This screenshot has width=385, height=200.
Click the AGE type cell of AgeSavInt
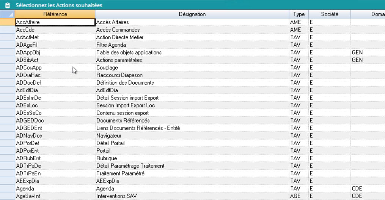[x=299, y=196]
